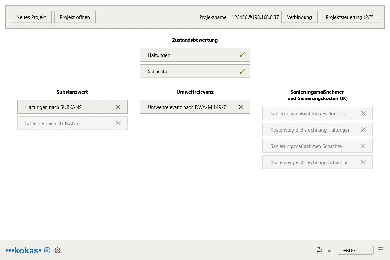Open settings via the gear icon
The width and height of the screenshot is (390, 260).
(x=58, y=250)
